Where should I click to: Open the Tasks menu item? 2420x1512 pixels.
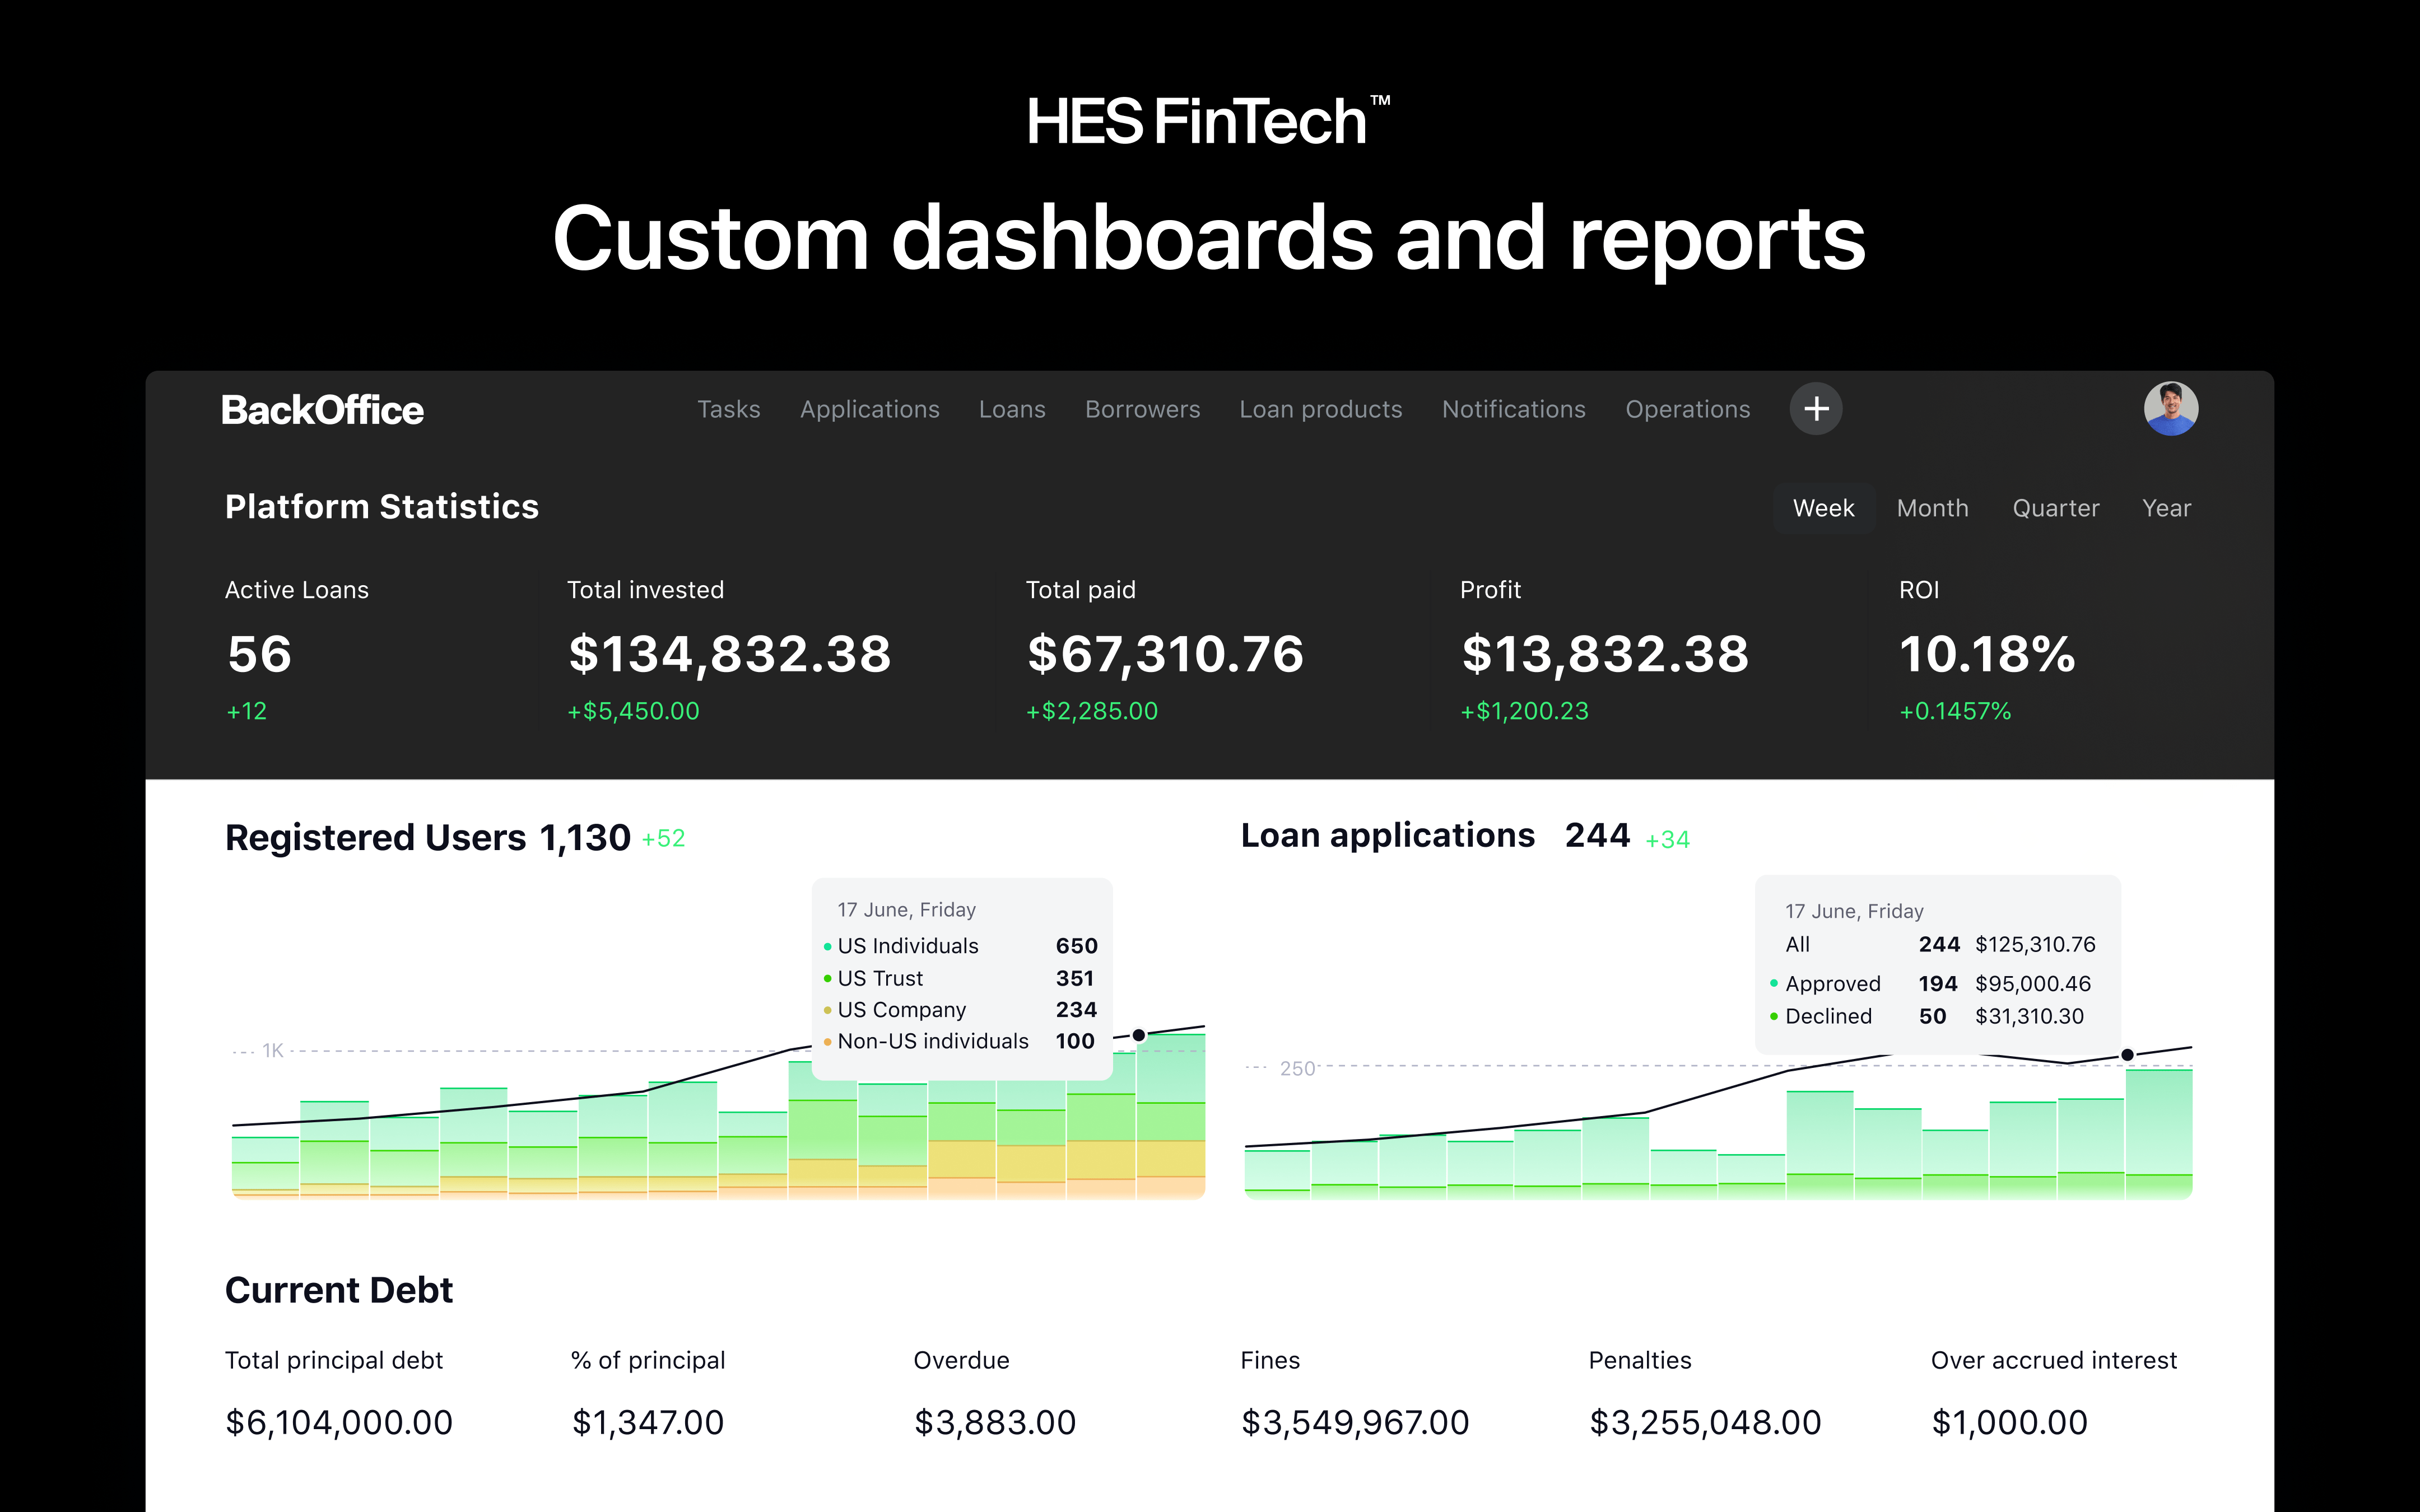point(728,410)
